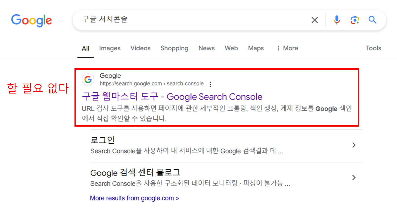The width and height of the screenshot is (397, 209).
Task: Click the magnifying glass search icon
Action: point(372,20)
